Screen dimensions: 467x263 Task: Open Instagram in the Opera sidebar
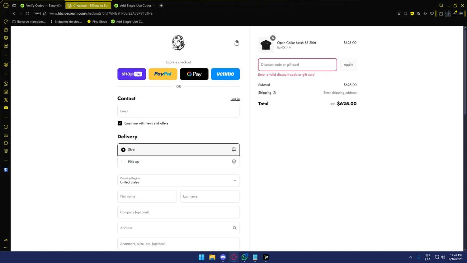[x=6, y=92]
